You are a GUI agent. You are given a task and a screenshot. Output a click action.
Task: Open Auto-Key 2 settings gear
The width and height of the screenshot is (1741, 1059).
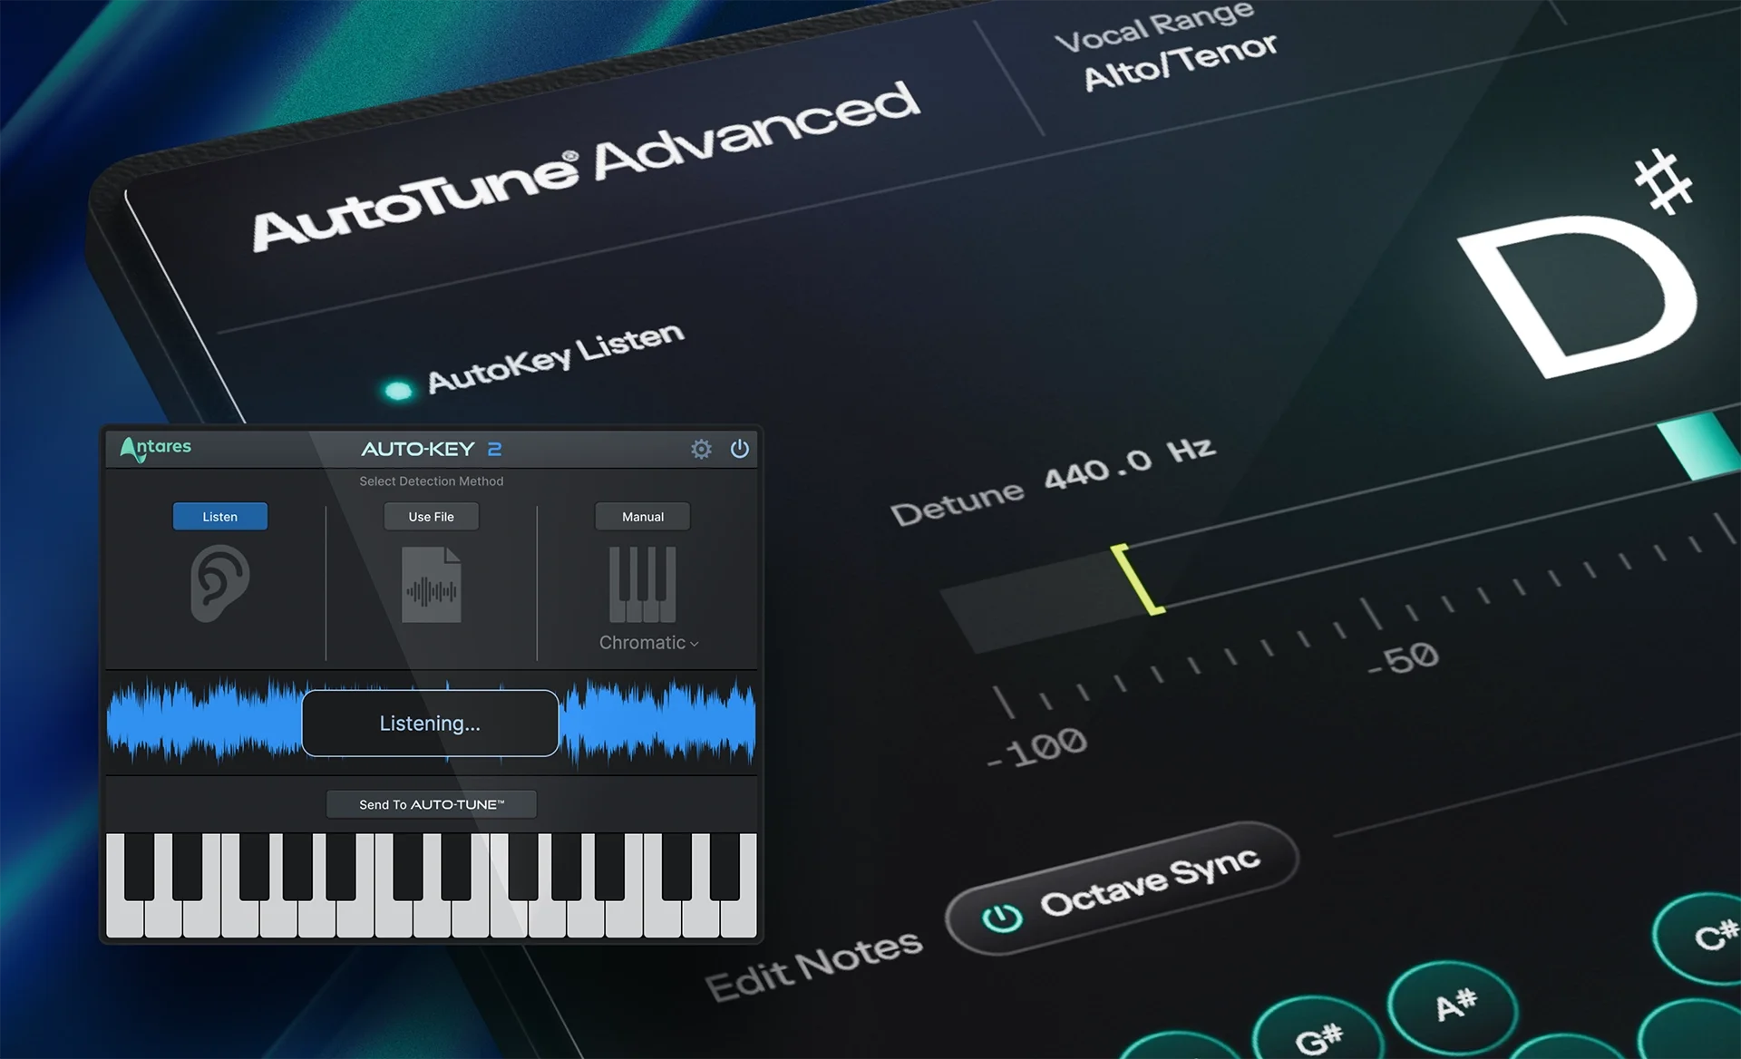[x=701, y=449]
